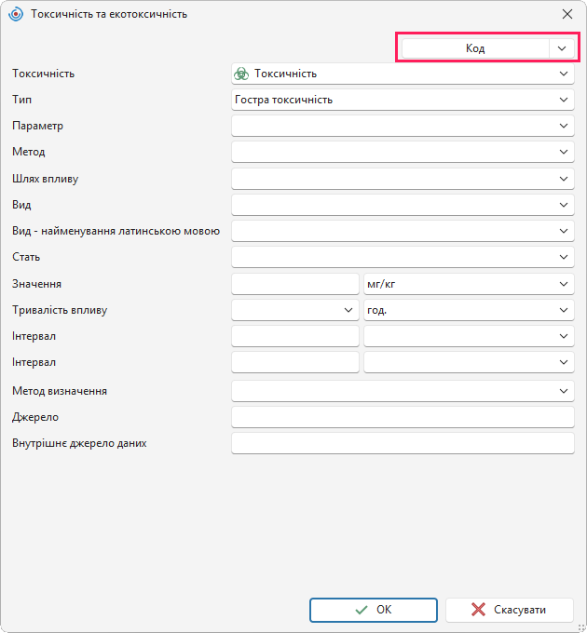587x633 pixels.
Task: Open the год. time unit dropdown
Action: [469, 310]
